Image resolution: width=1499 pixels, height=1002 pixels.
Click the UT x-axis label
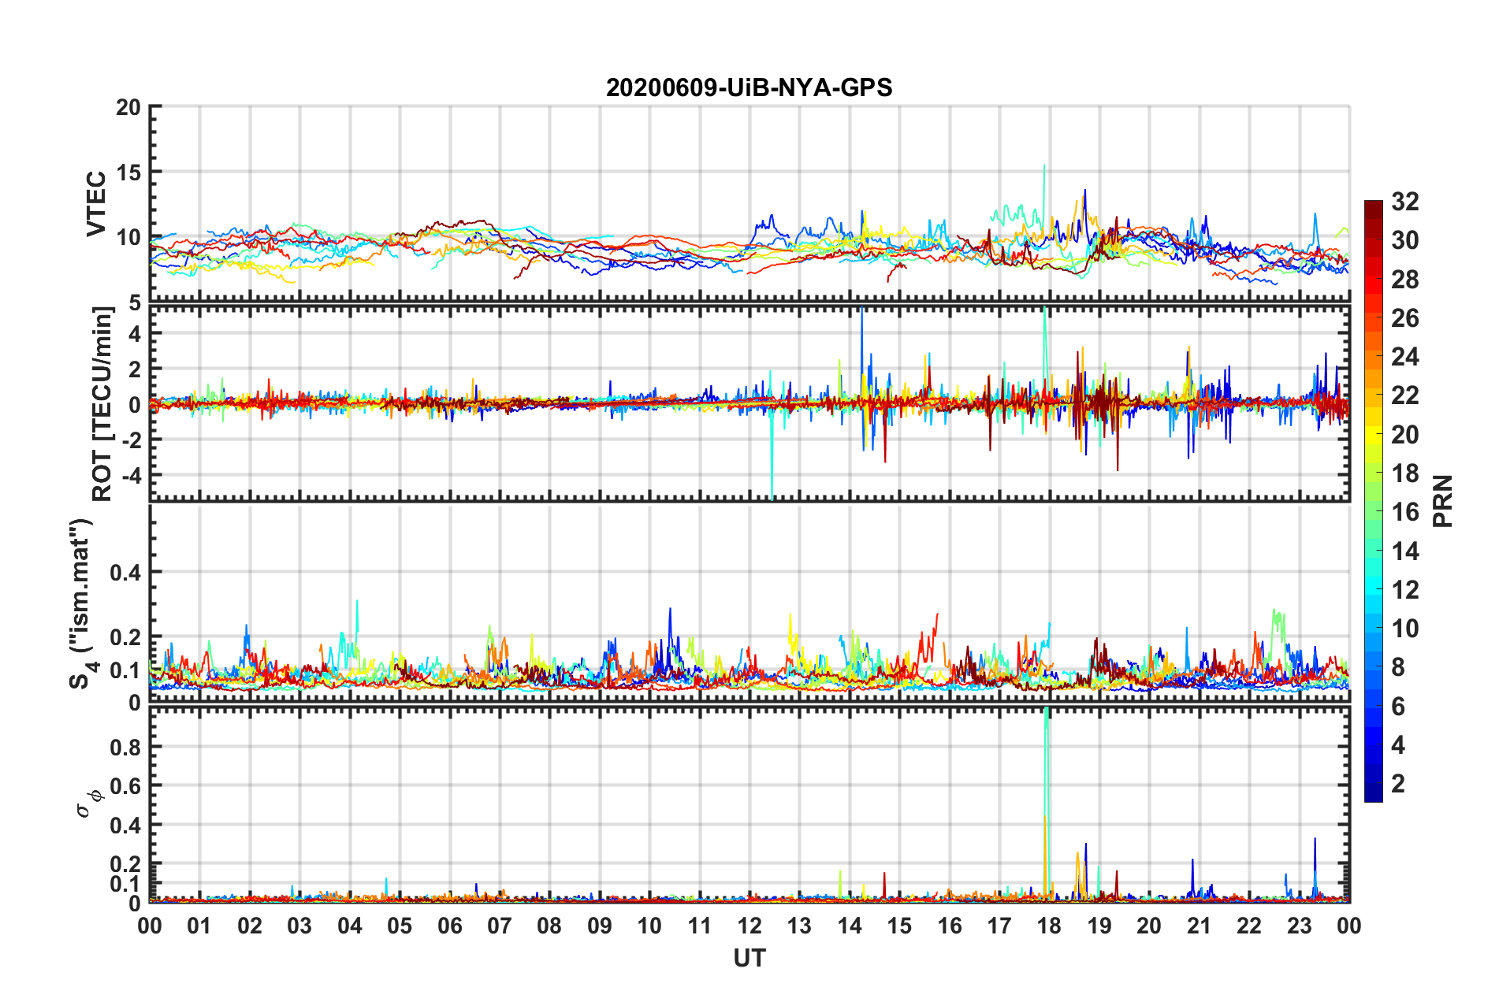tap(749, 958)
